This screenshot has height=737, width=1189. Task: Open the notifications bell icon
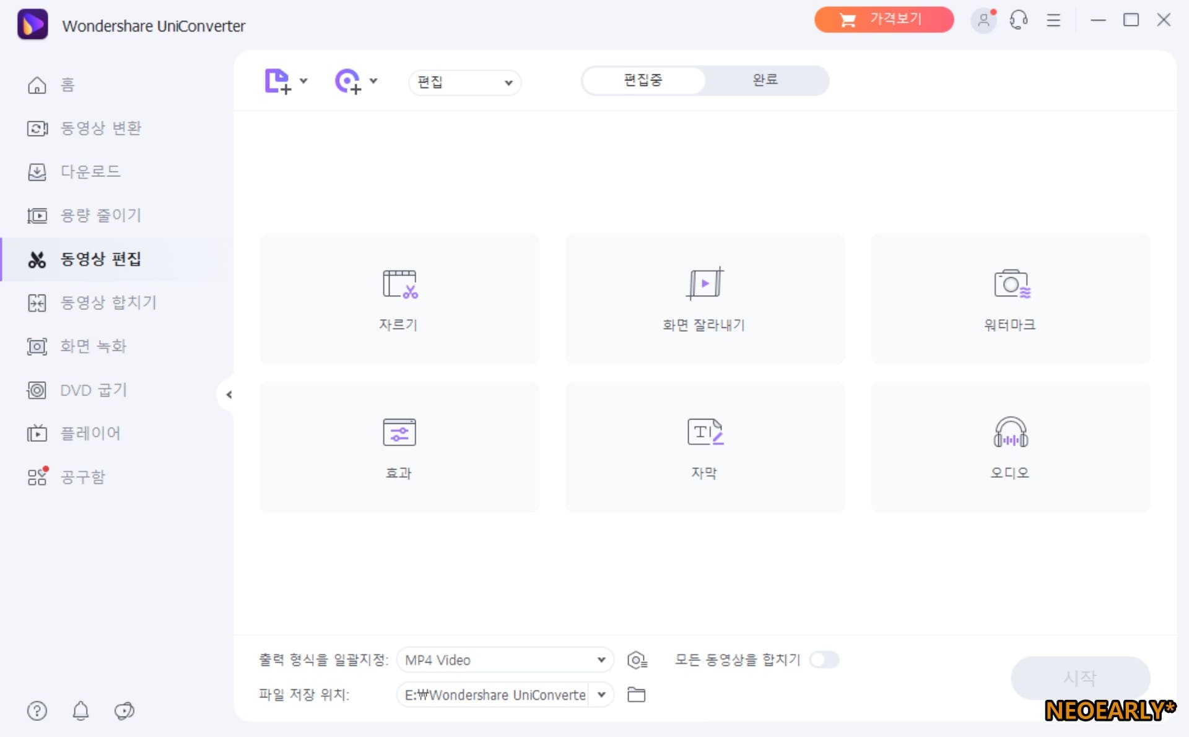point(81,711)
